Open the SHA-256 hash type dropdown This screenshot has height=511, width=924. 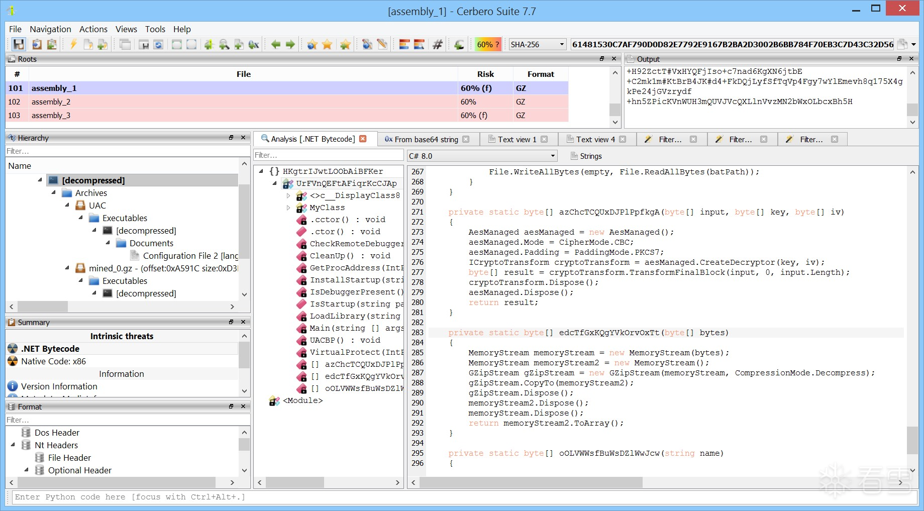(537, 44)
